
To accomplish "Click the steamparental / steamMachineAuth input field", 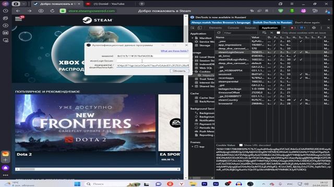I will point(153,66).
